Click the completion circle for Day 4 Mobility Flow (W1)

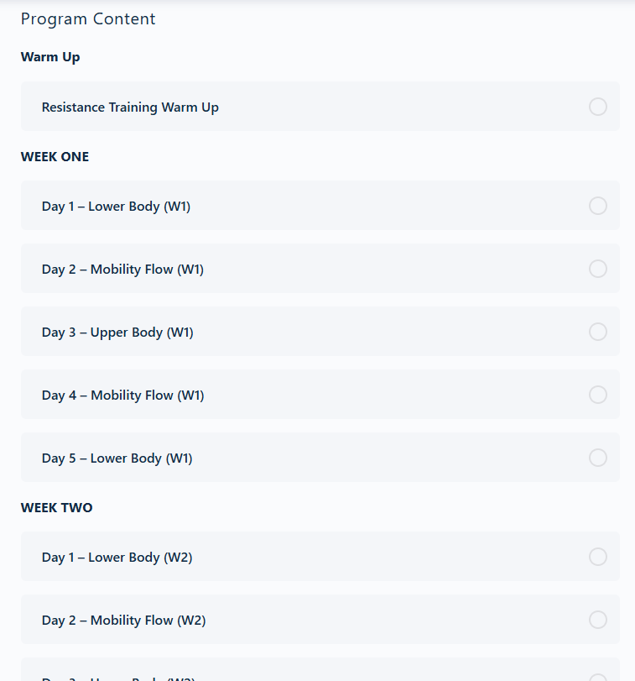coord(598,395)
